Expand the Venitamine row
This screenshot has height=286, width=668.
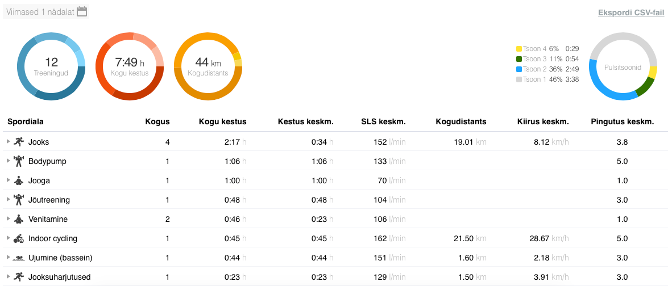(x=8, y=219)
